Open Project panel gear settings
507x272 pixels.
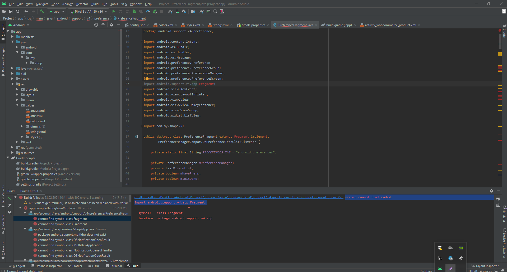[112, 25]
